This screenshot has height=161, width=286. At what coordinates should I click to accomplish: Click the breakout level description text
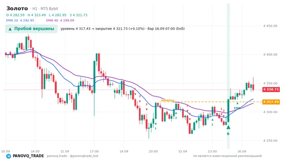[122, 29]
